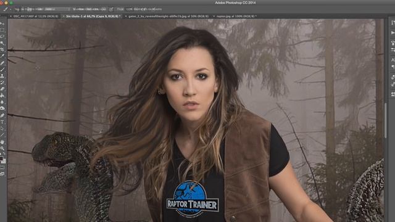395x222 pixels.
Task: Select the Path Selection tool
Action: coord(2,128)
